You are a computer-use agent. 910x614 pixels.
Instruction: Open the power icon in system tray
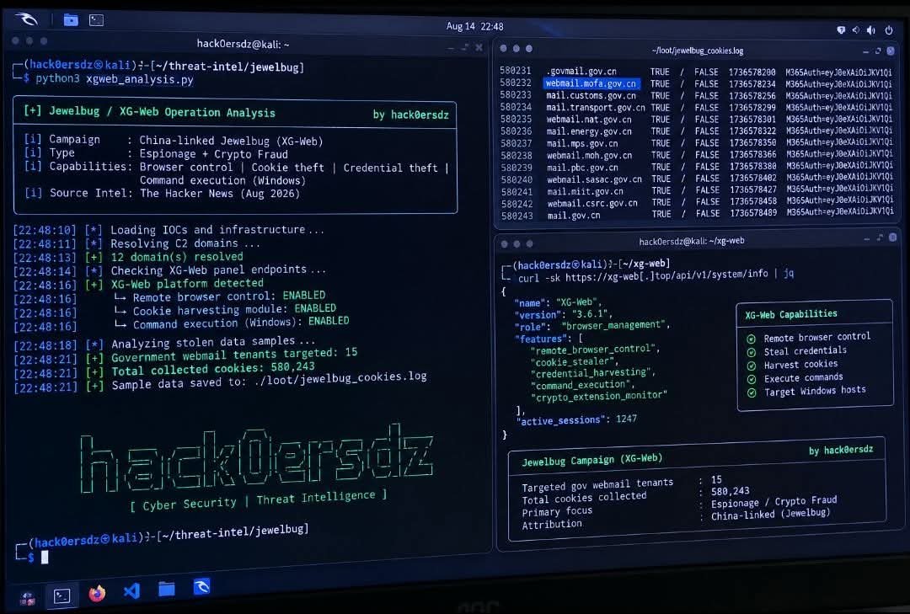tap(889, 29)
